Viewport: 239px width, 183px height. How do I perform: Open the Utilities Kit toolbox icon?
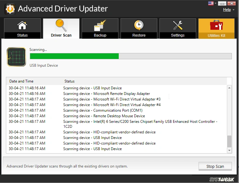[x=216, y=25]
